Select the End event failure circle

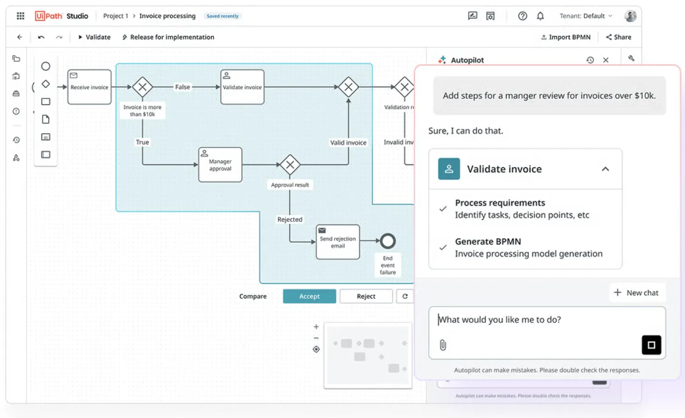(x=388, y=241)
